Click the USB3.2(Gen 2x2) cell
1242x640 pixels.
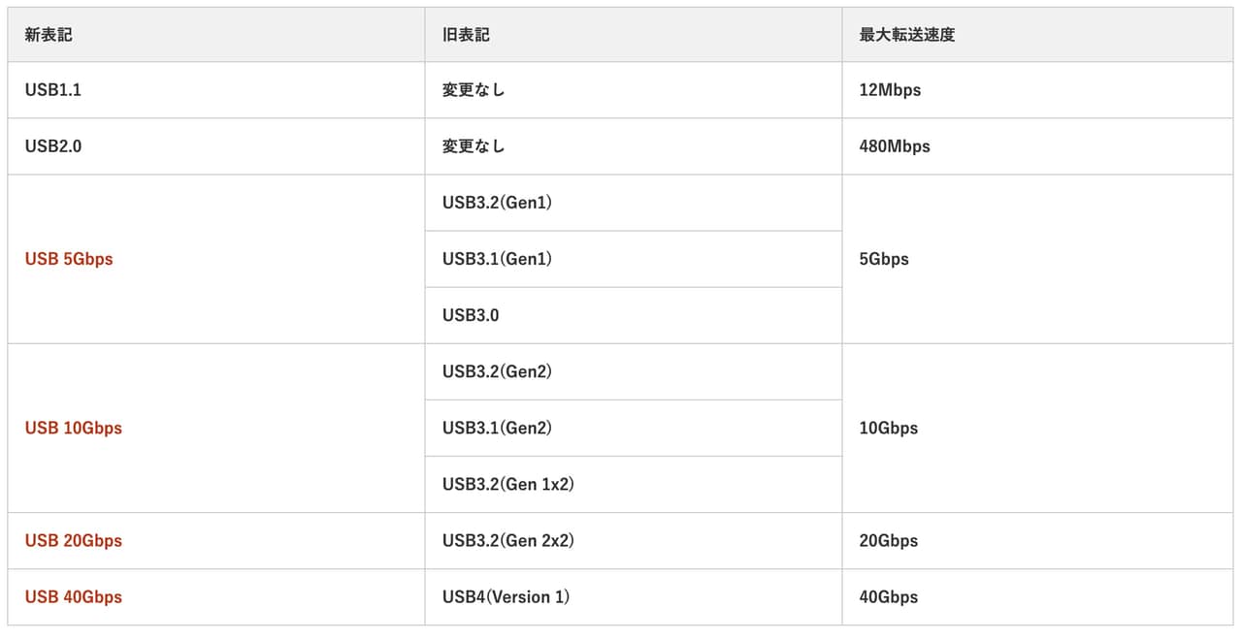coord(508,540)
